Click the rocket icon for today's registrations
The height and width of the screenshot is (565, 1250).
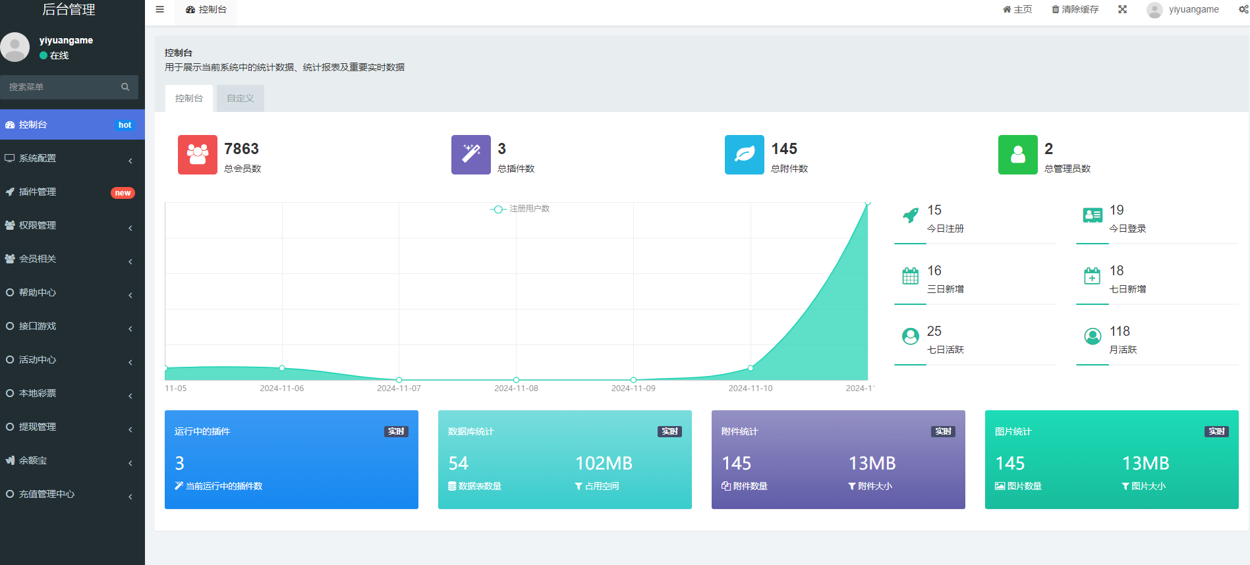point(910,215)
